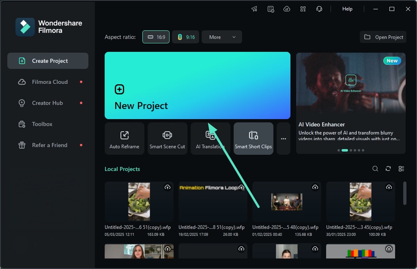Show more tools with the three-dot button
The width and height of the screenshot is (417, 269).
[284, 139]
